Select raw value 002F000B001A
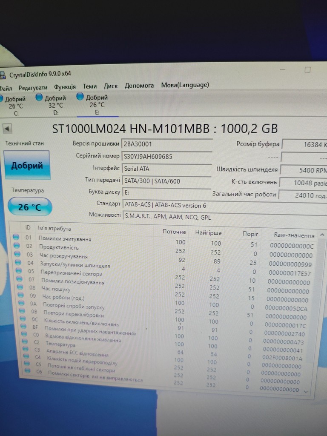 282,358
